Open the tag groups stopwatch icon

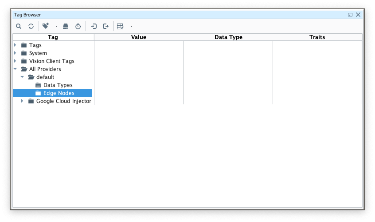[x=78, y=27]
